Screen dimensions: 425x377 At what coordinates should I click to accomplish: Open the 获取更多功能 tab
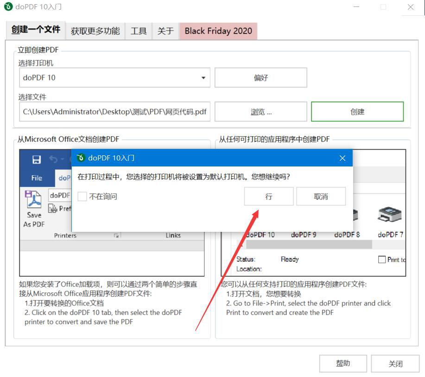(x=95, y=31)
